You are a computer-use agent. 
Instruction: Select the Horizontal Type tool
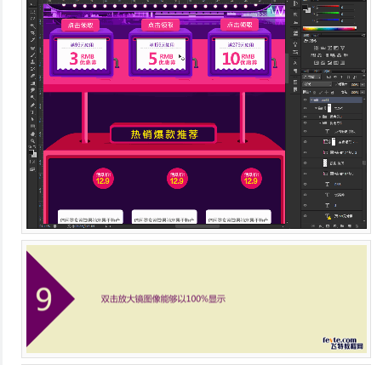click(33, 112)
